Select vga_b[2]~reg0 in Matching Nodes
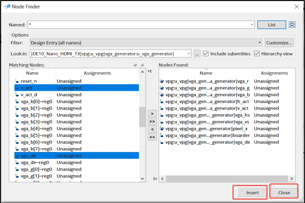This screenshot has width=305, height=203. click(x=36, y=115)
